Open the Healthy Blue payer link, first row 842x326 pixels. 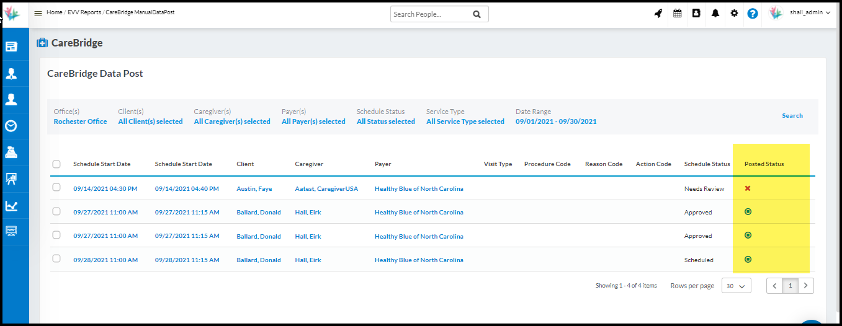(418, 188)
